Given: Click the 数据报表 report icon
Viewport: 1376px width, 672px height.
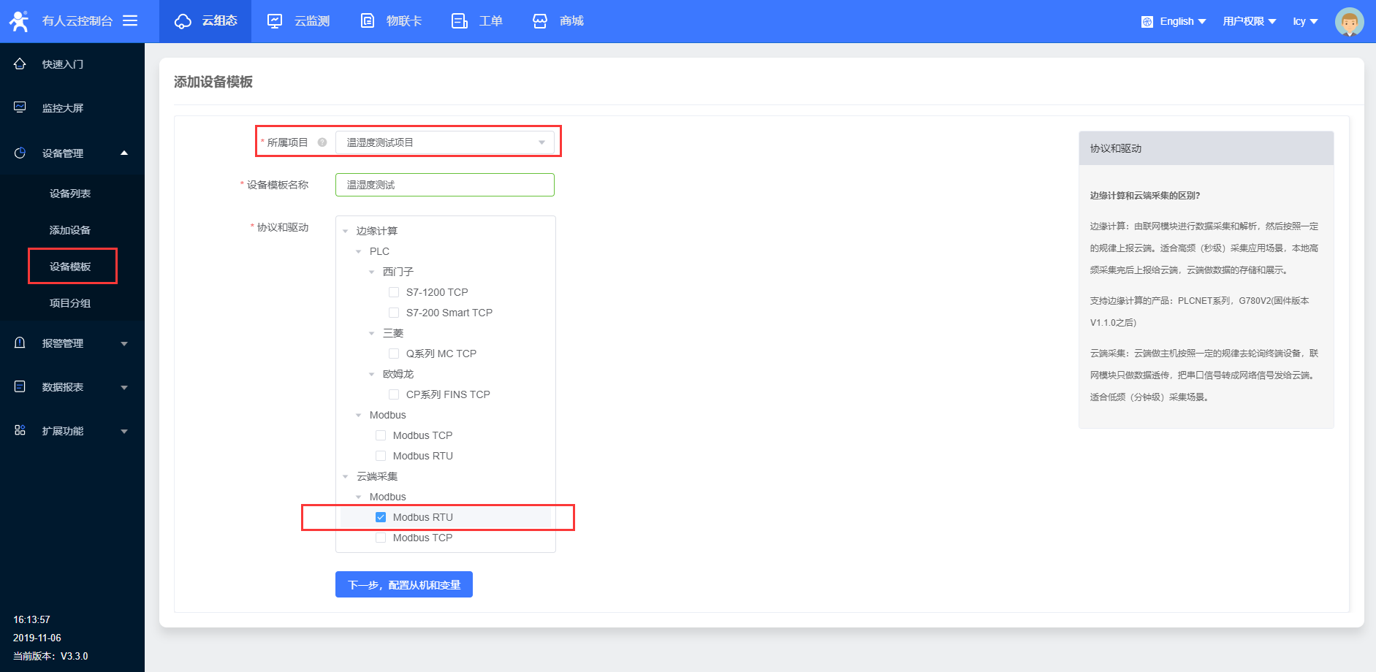Looking at the screenshot, I should coord(20,386).
